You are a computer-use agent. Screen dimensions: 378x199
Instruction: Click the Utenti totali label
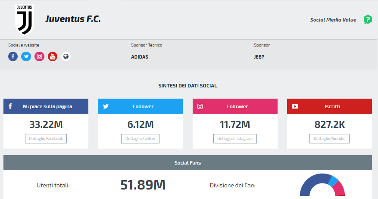pos(53,185)
